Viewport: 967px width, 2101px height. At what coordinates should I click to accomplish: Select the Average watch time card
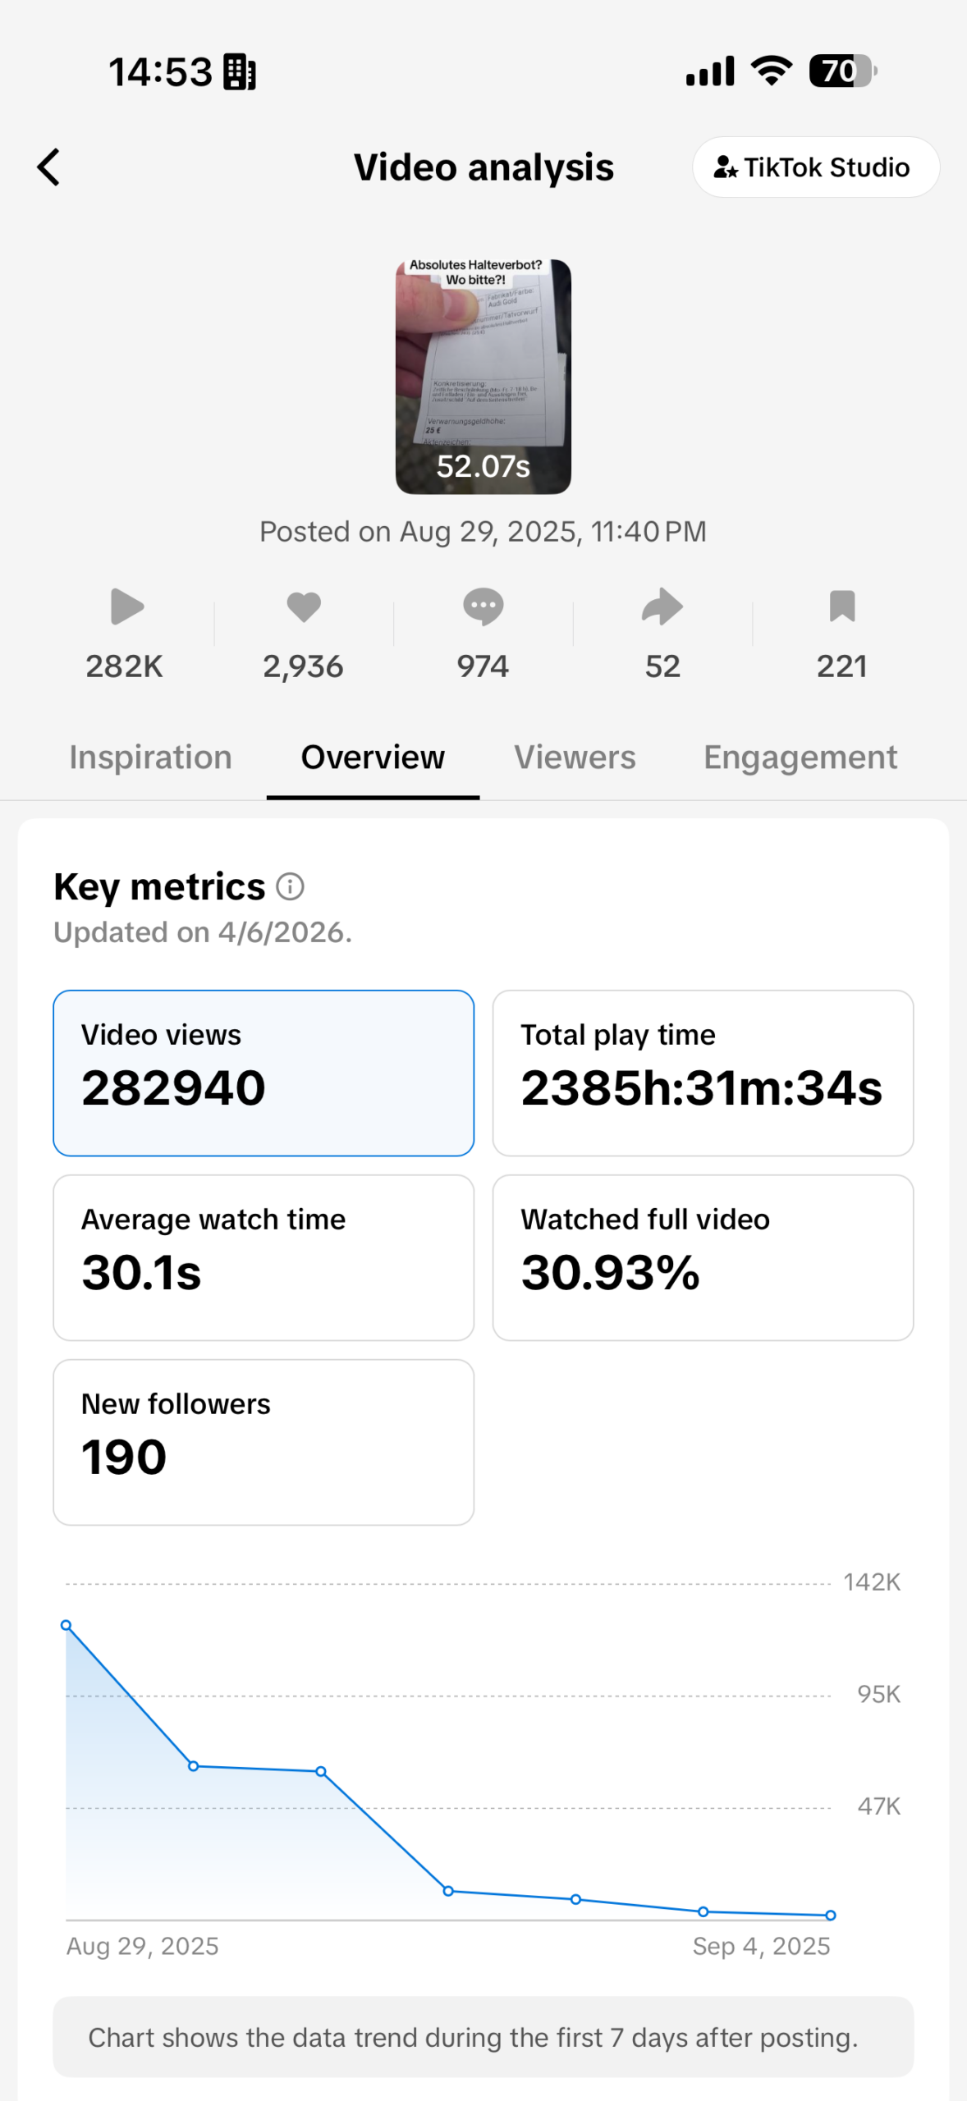click(x=264, y=1257)
